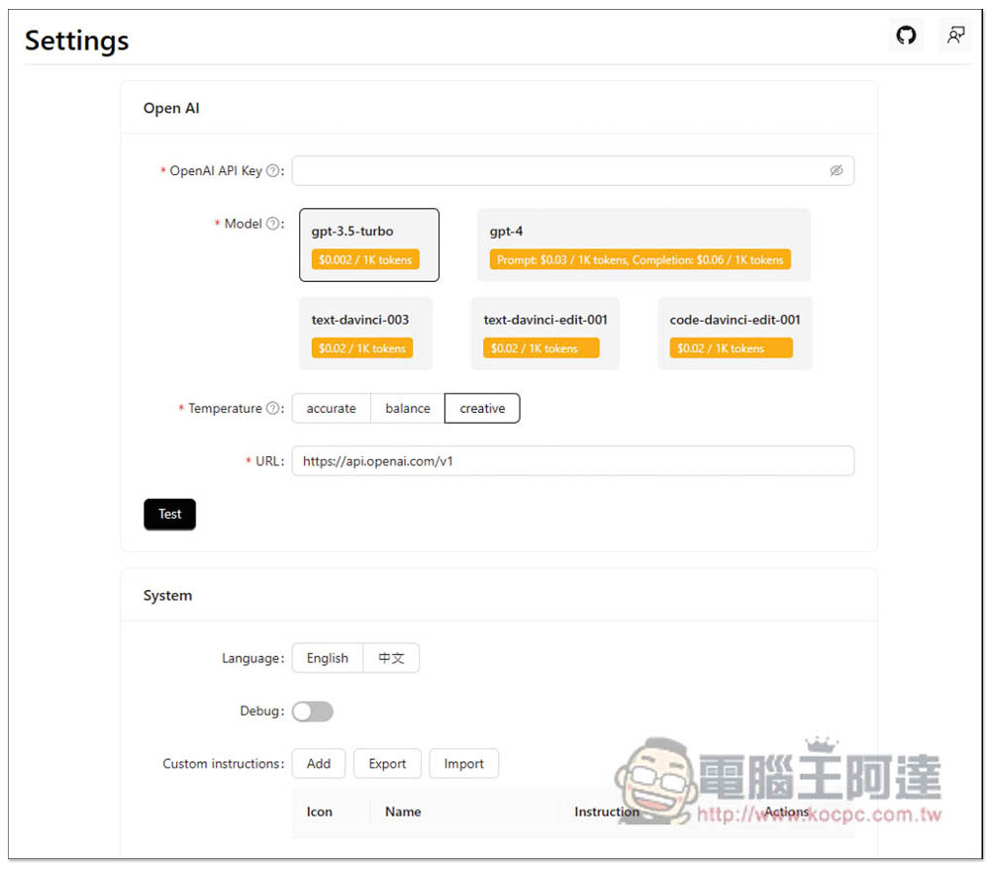This screenshot has height=869, width=990.
Task: Click the black Test button
Action: (x=170, y=515)
